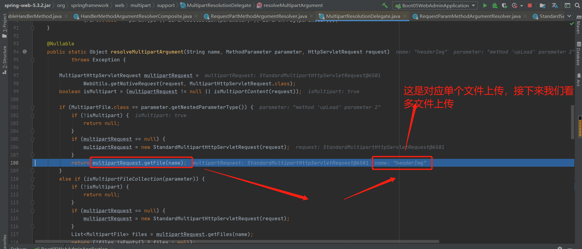Switch to HandlerMethodArgumentResolverComposite.java tab

pyautogui.click(x=136, y=16)
